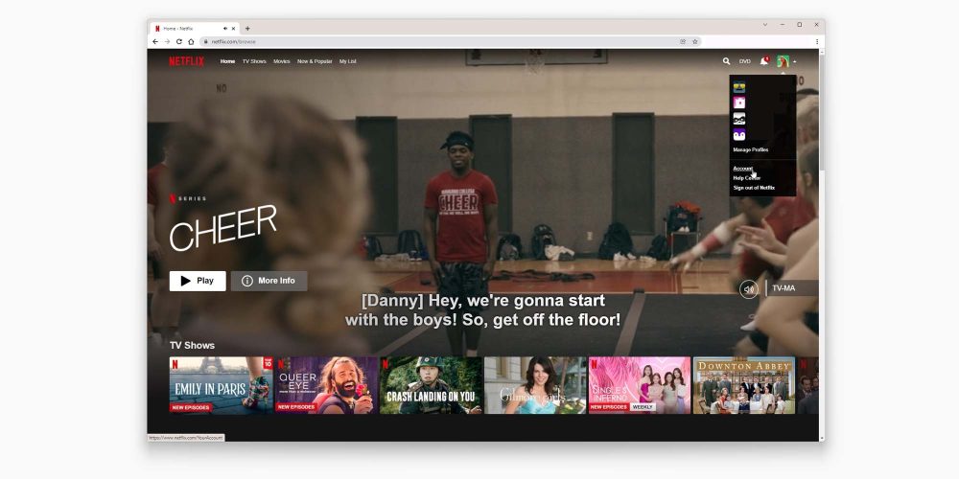Collapse the profile menu caret
Image resolution: width=959 pixels, height=479 pixels.
pos(795,61)
